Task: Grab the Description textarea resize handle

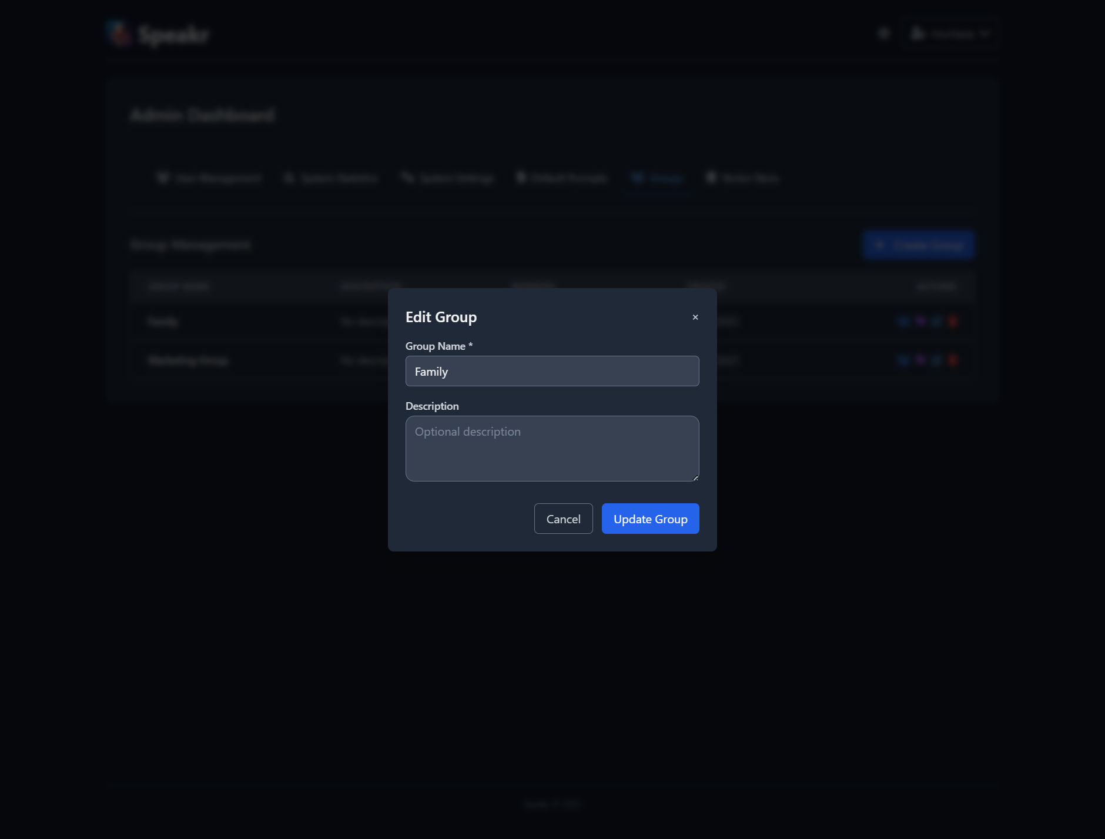Action: (x=695, y=478)
